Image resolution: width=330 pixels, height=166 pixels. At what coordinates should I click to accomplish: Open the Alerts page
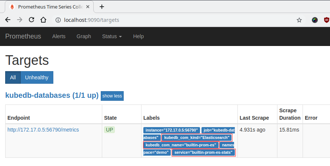(x=59, y=36)
